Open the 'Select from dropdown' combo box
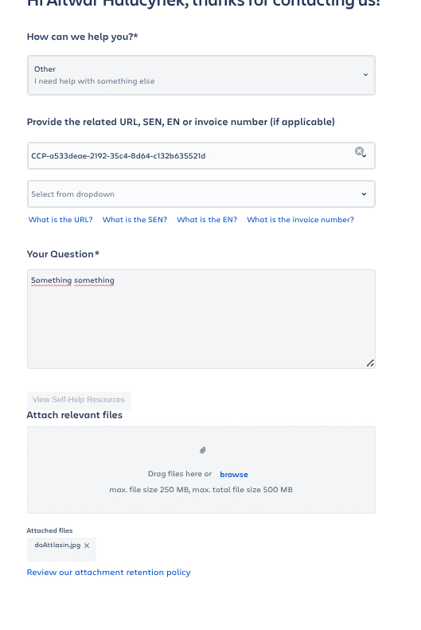The width and height of the screenshot is (421, 630). 201,194
